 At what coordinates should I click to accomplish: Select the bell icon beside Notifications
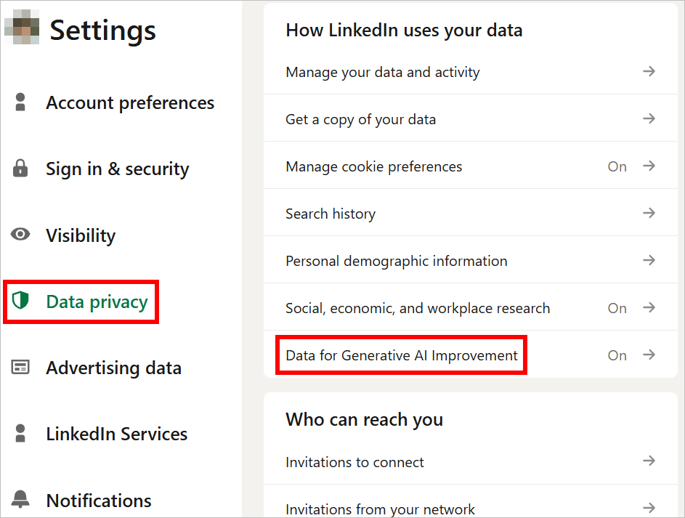point(20,500)
